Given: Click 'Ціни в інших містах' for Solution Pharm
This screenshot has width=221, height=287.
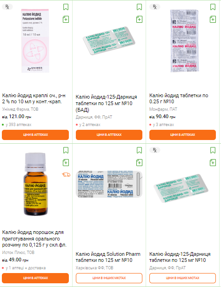Looking at the screenshot, I should pyautogui.click(x=109, y=278).
